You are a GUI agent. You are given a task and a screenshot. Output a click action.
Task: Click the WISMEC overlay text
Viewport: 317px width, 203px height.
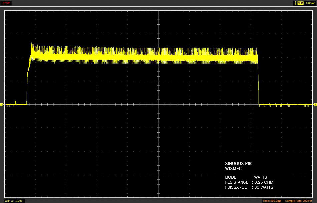(233, 169)
